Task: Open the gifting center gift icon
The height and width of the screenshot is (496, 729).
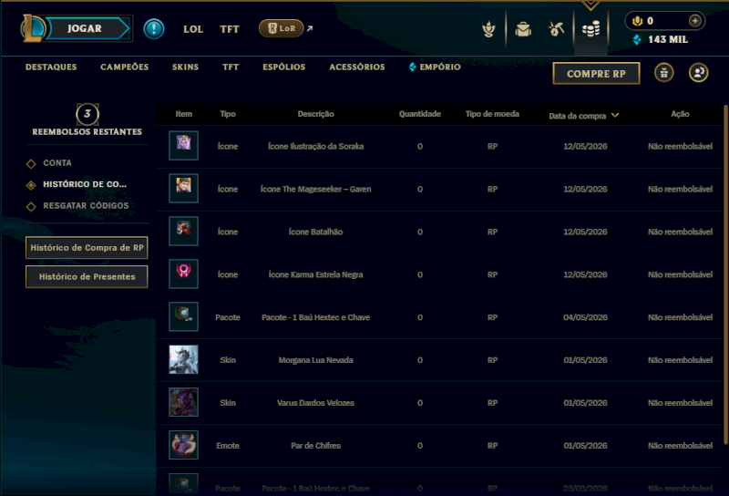Action: click(664, 73)
